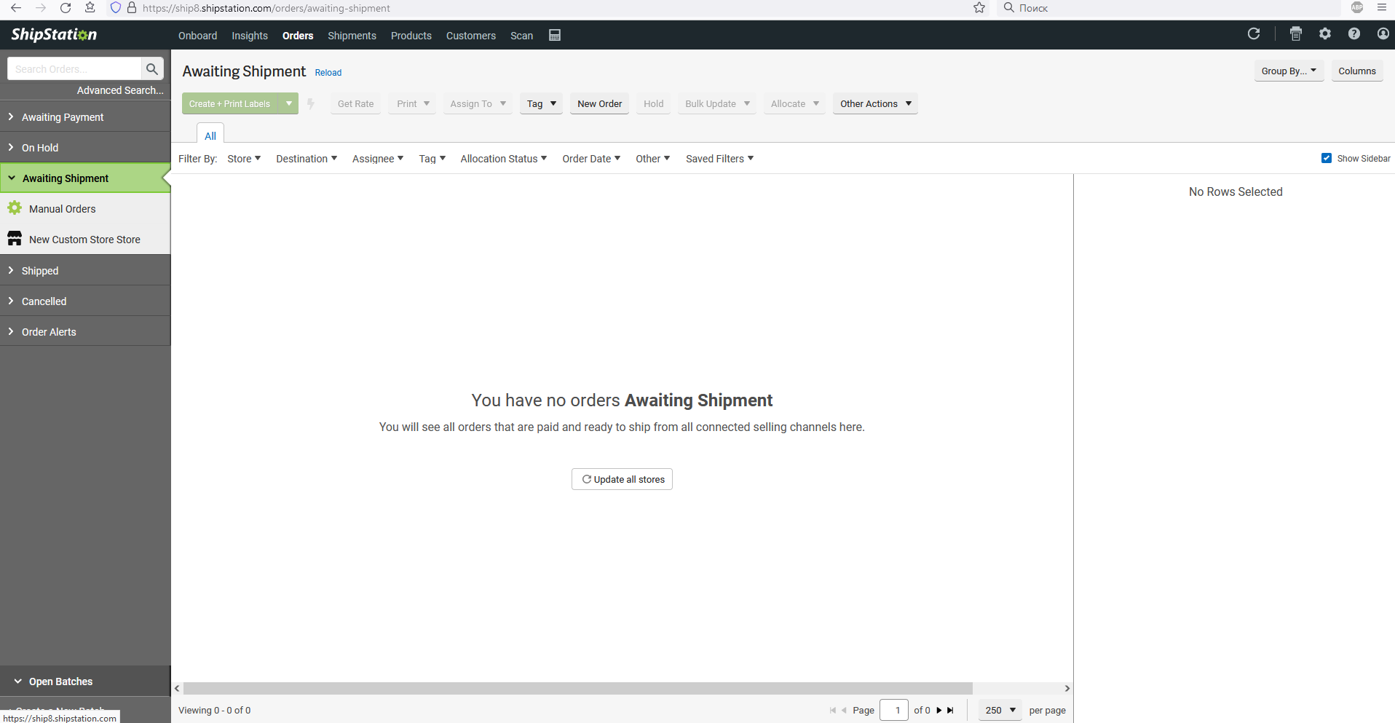Select the New Custom Store Store icon
This screenshot has width=1395, height=723.
15,239
